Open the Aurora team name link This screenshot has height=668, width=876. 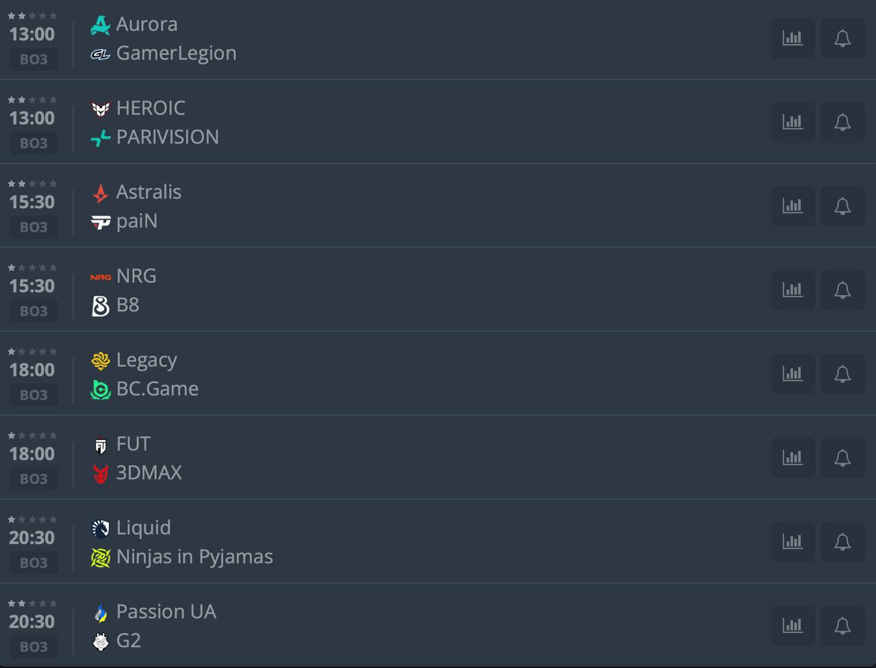(x=146, y=24)
